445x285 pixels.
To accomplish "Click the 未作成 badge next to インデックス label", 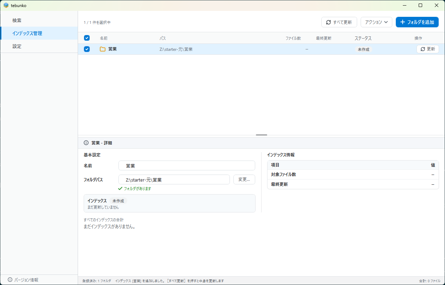I will (x=118, y=201).
